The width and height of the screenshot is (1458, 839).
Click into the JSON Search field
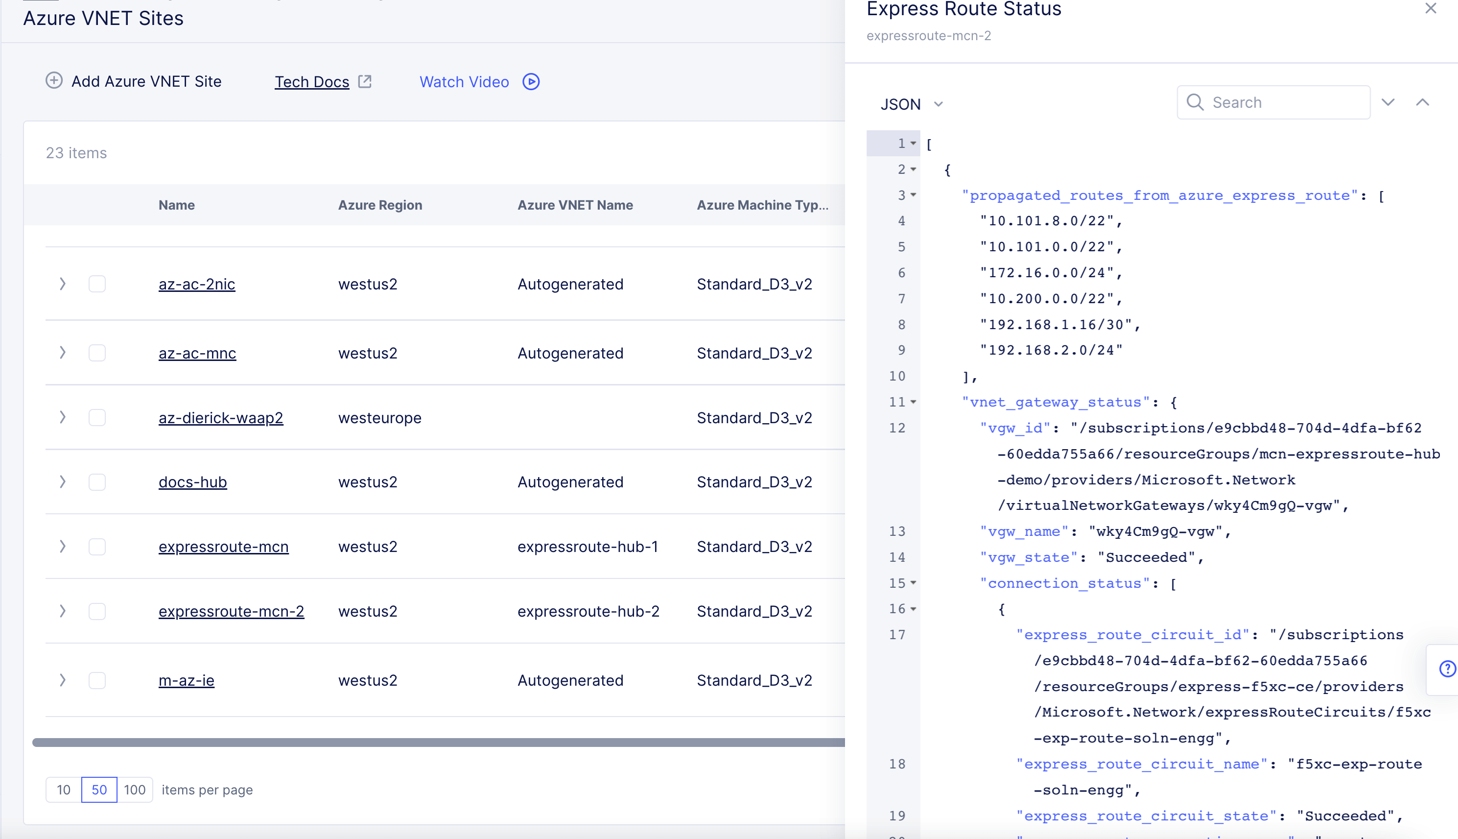[x=1284, y=102]
